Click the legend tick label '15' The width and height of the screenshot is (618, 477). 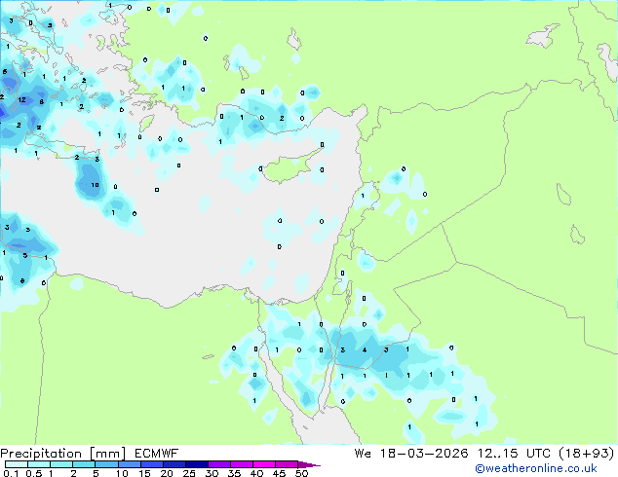[x=144, y=473]
